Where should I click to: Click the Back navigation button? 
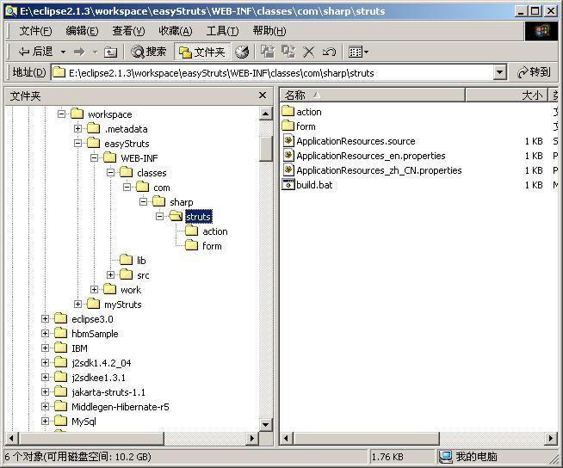pyautogui.click(x=35, y=52)
